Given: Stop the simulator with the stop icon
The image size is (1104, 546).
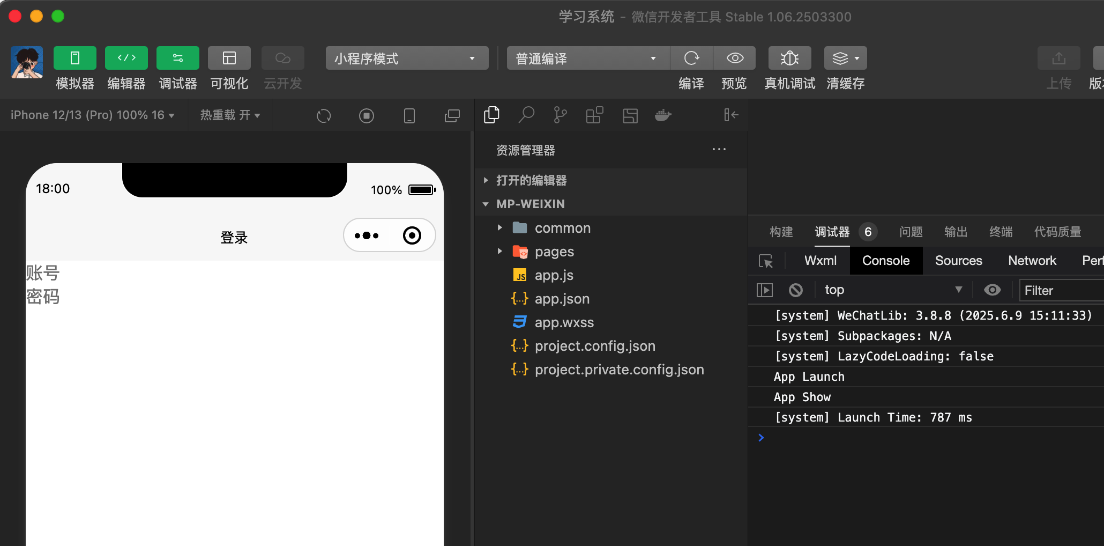Looking at the screenshot, I should tap(367, 115).
